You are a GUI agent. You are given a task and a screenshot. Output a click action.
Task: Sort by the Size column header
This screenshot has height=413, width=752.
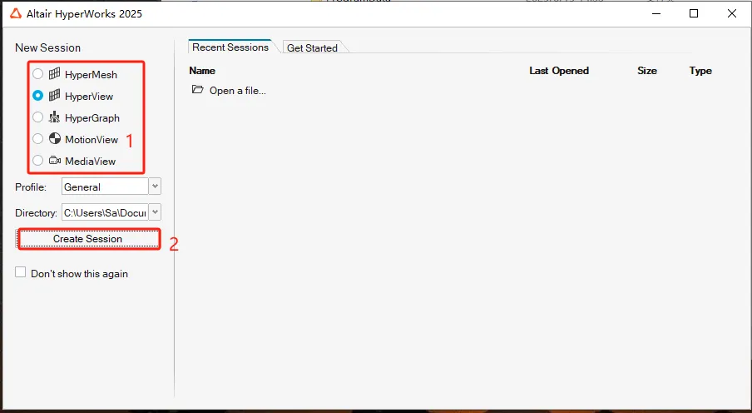tap(647, 71)
